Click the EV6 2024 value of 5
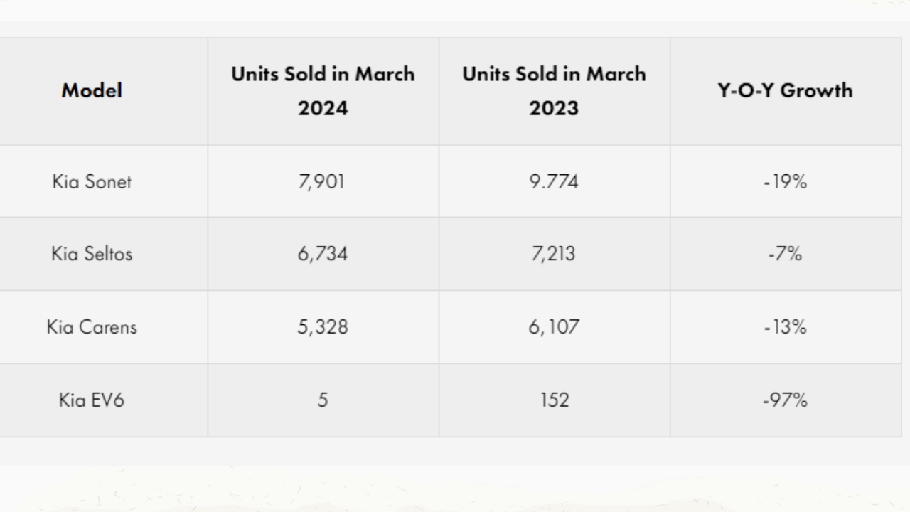 pos(323,400)
